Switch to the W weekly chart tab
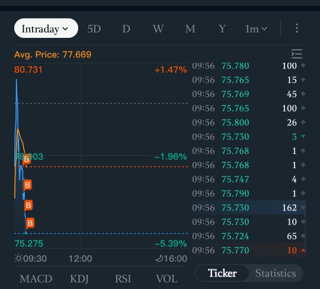This screenshot has height=289, width=320. tap(158, 29)
